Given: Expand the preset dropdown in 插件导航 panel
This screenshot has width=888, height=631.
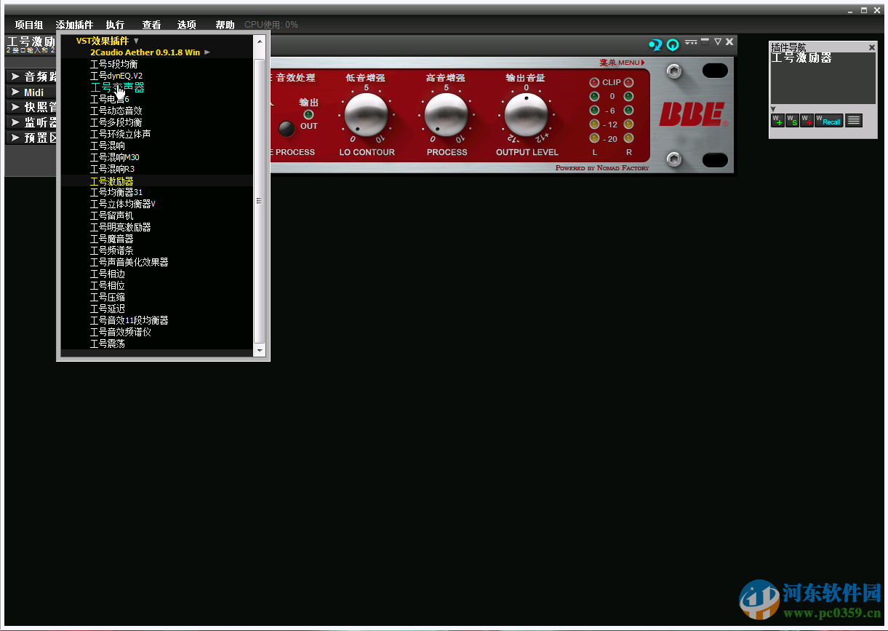Looking at the screenshot, I should [772, 110].
